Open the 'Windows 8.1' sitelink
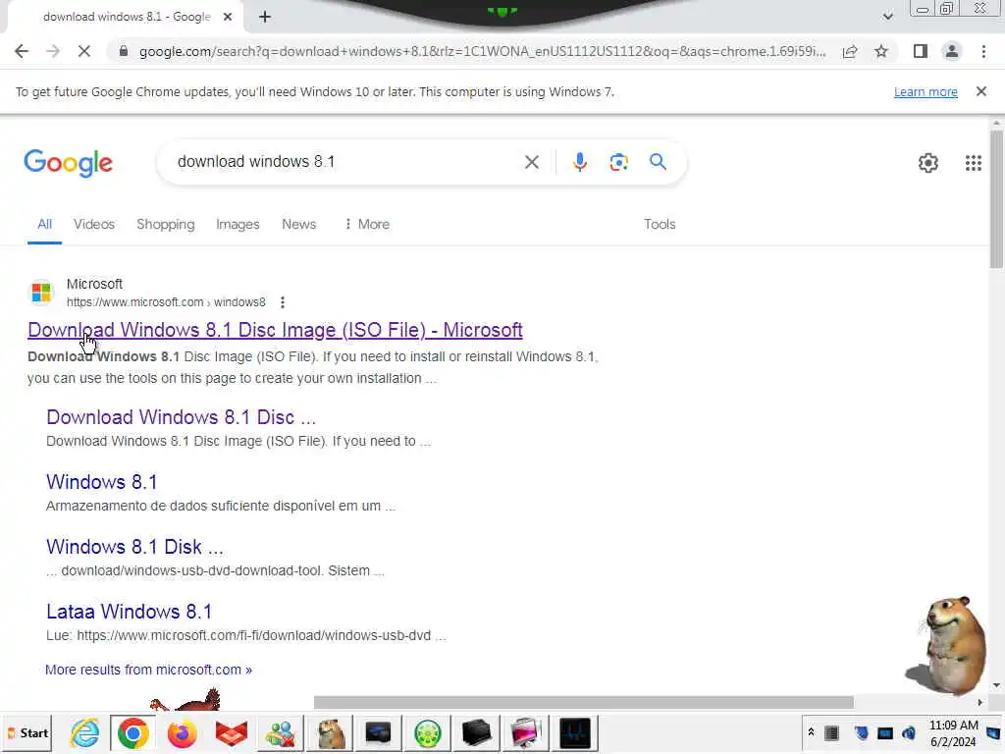This screenshot has height=754, width=1005. pos(101,482)
